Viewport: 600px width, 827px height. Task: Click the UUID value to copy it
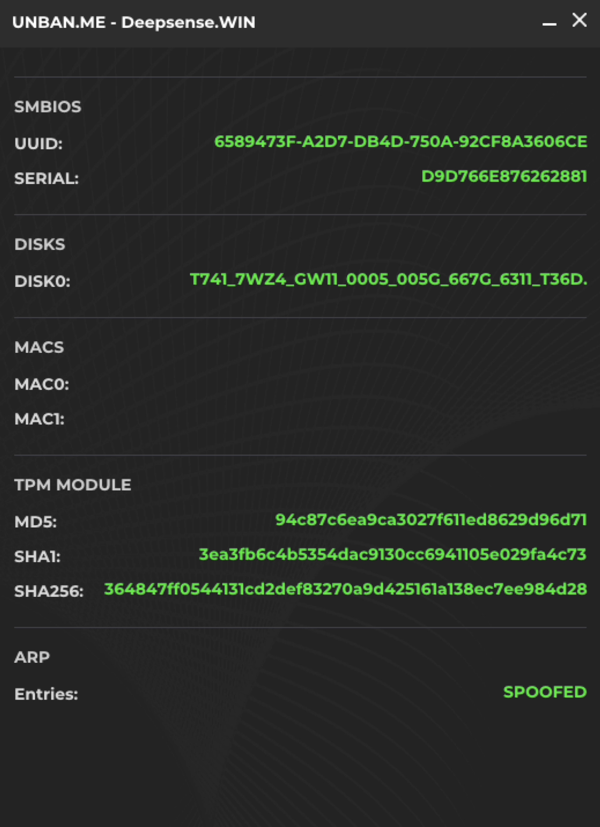point(400,142)
